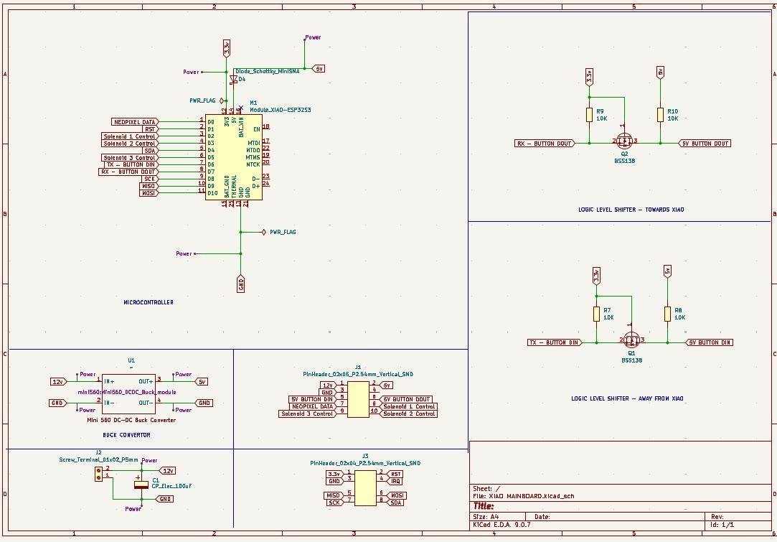Click the Q1 MOSFET transistor symbol
The width and height of the screenshot is (777, 542).
tap(631, 340)
